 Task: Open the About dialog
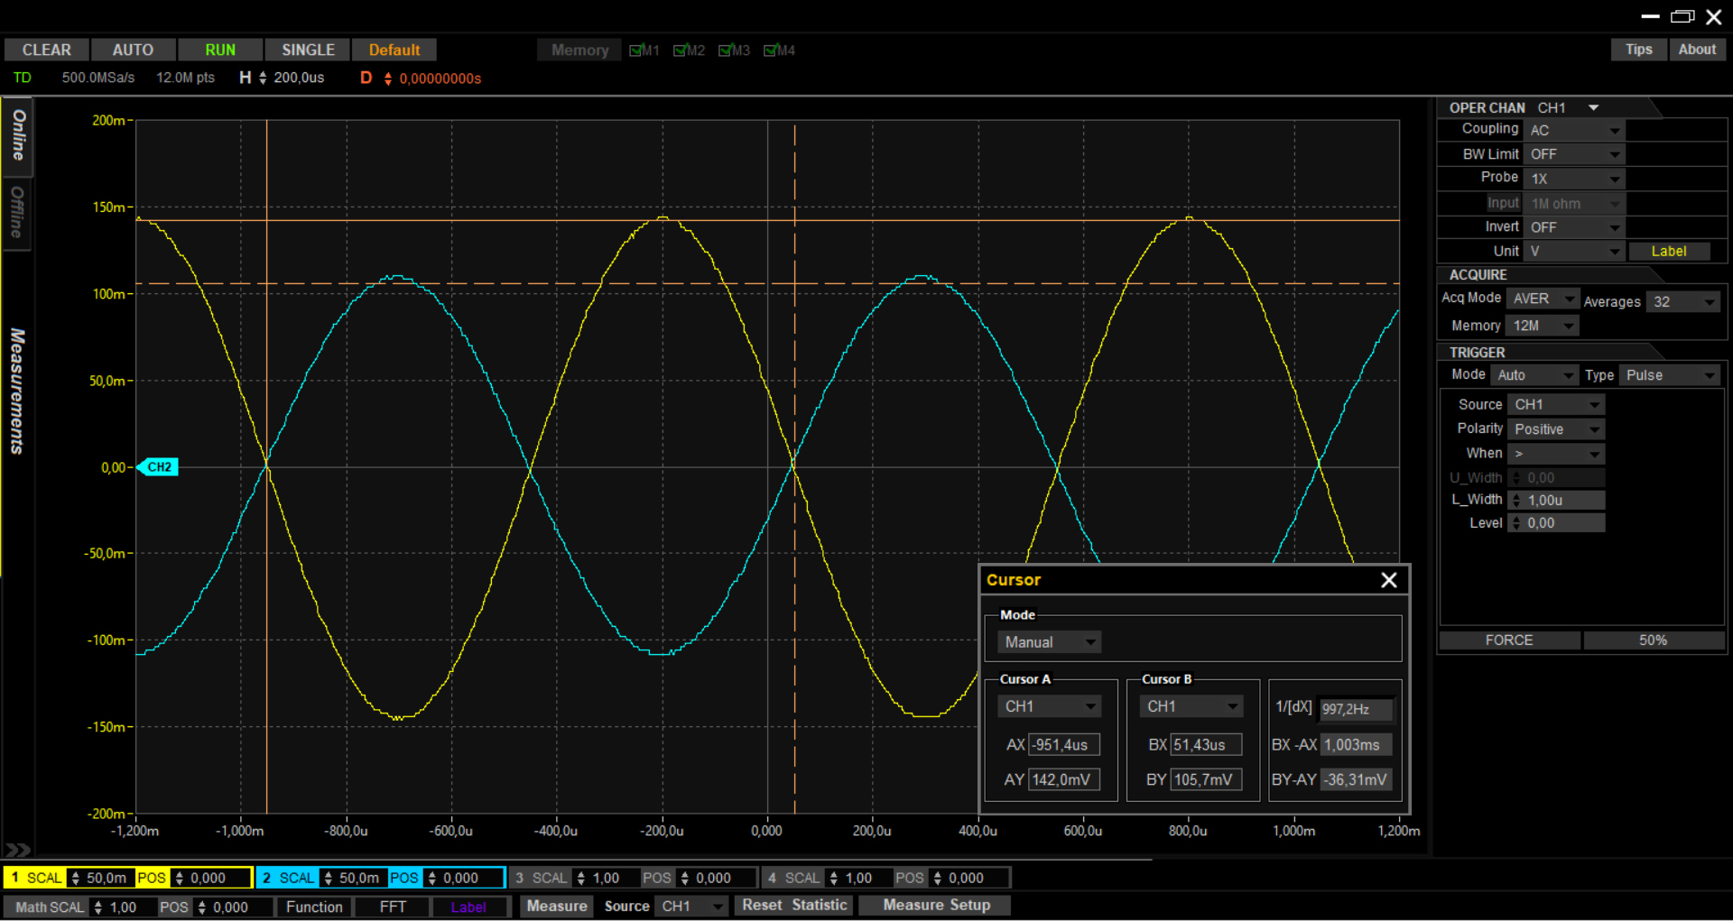click(1697, 50)
